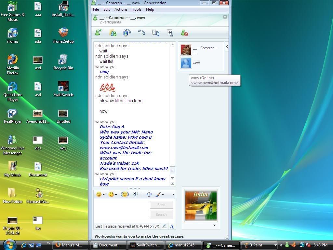Click Show Desktop Quick Launch icon

pyautogui.click(x=39, y=245)
